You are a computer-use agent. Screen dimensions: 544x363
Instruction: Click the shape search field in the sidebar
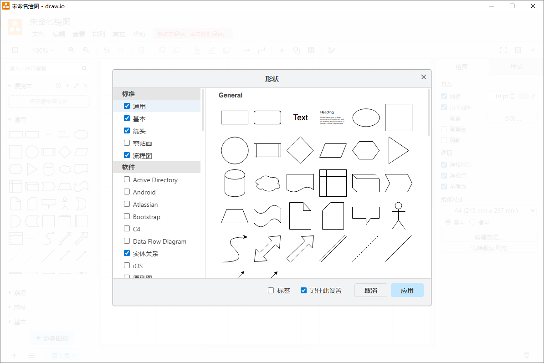(46, 68)
